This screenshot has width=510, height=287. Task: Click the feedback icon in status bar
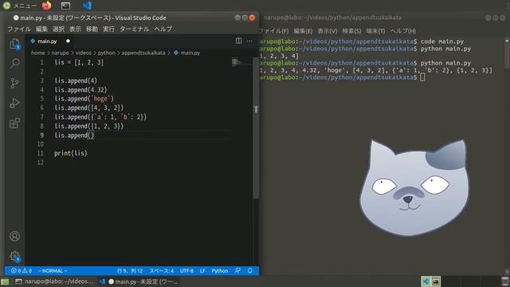coord(237,271)
